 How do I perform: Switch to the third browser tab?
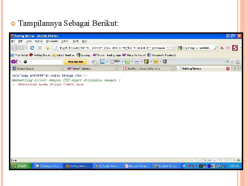coord(148,69)
